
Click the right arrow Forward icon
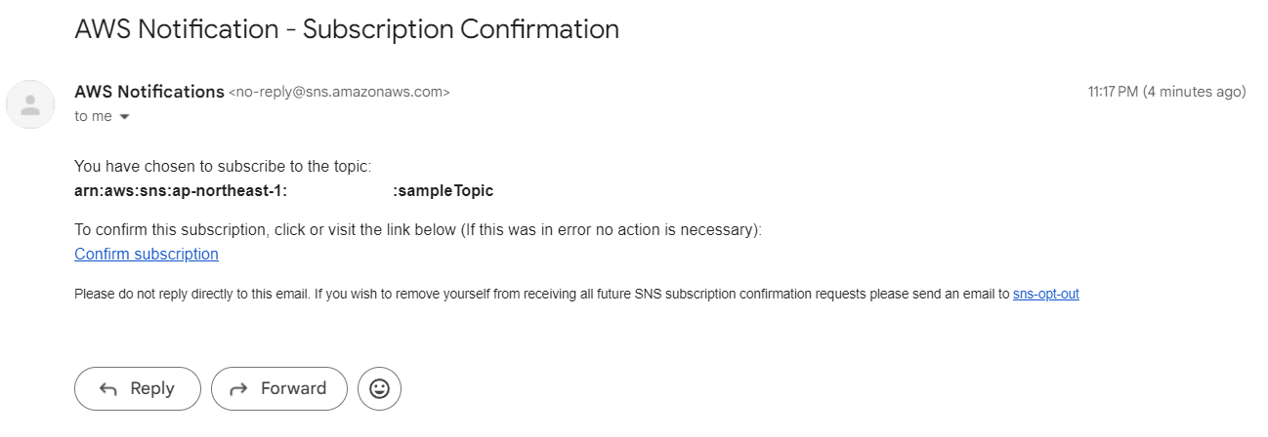[238, 389]
